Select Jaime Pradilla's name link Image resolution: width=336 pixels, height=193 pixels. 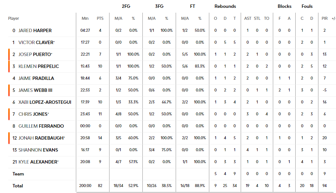pos(36,78)
